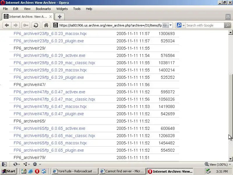Click the scrollbar down arrow
The height and width of the screenshot is (175, 233).
230,159
